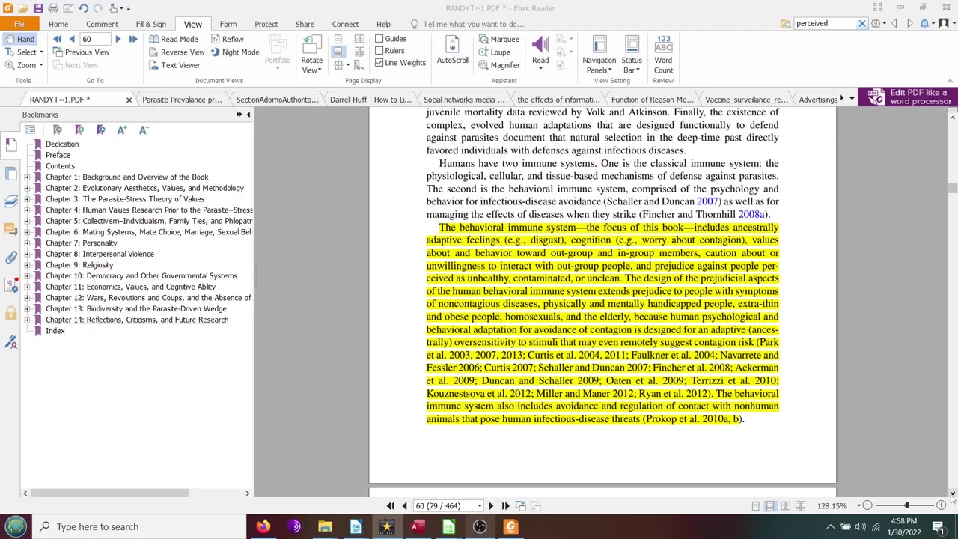Click Previous View button
958x539 pixels.
tap(82, 52)
